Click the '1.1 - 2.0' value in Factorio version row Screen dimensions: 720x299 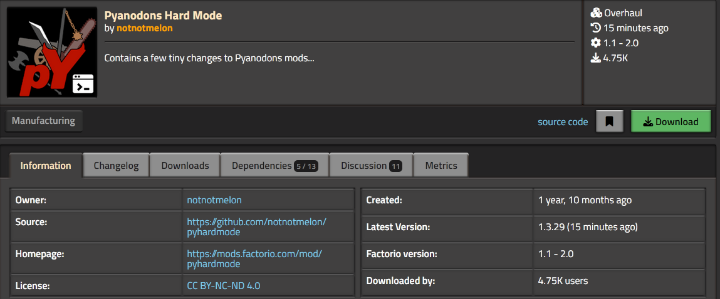pyautogui.click(x=556, y=253)
